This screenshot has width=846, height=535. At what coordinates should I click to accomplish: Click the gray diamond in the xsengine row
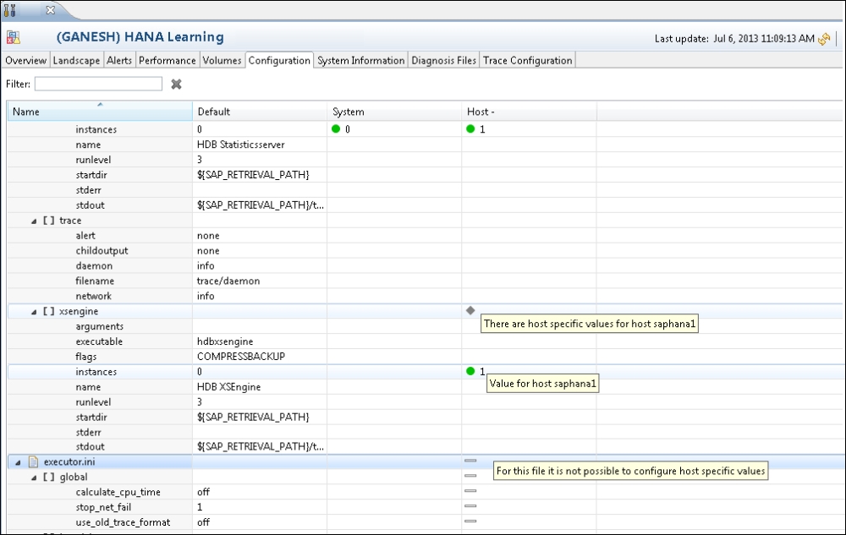(x=470, y=310)
